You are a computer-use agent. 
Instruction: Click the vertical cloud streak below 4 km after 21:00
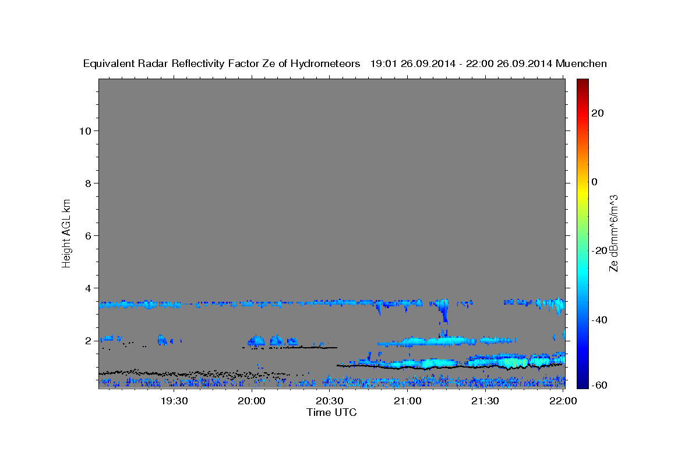444,311
